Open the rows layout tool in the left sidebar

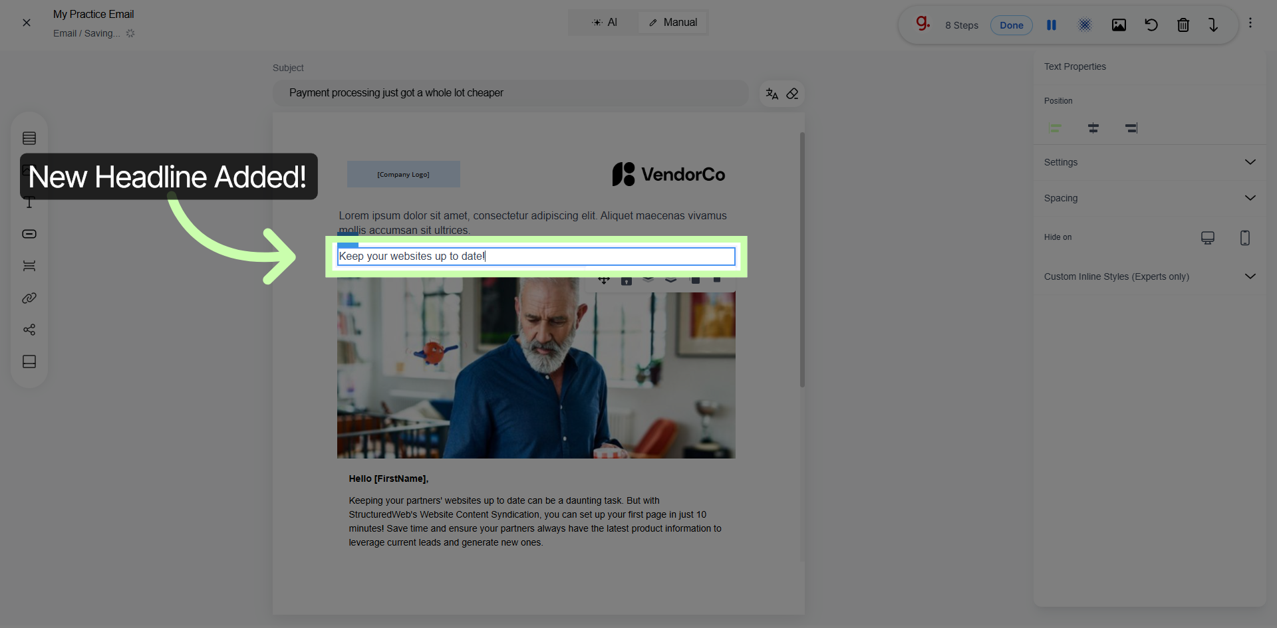[x=29, y=138]
